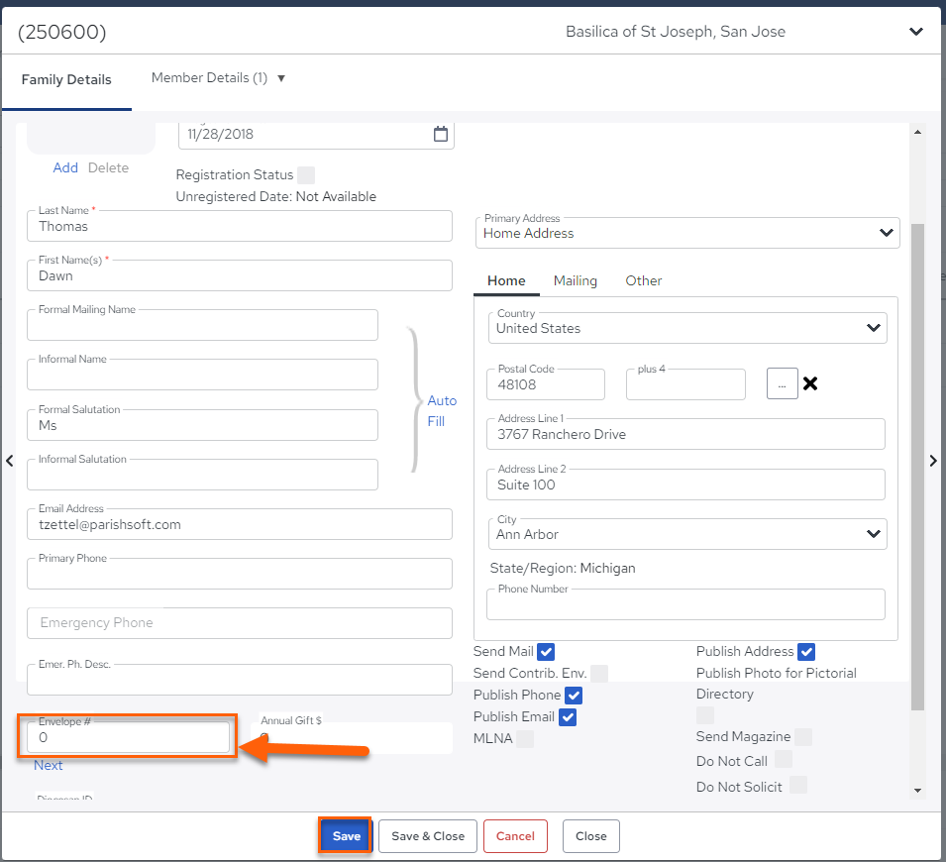
Task: Click the Add photo link
Action: [x=65, y=167]
